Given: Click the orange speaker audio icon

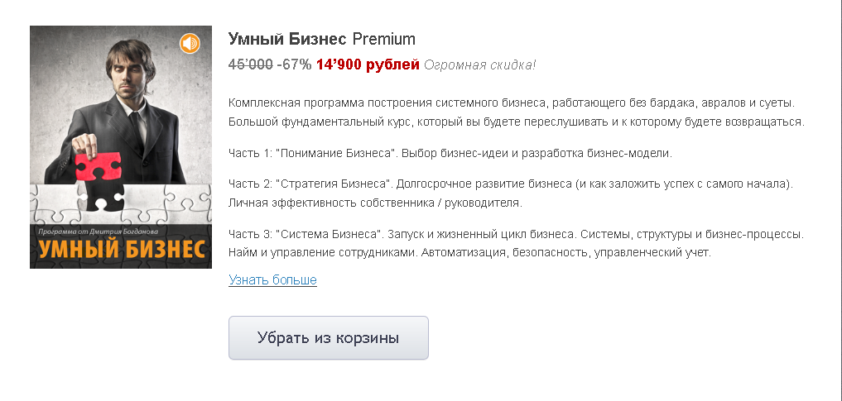Looking at the screenshot, I should [x=190, y=43].
